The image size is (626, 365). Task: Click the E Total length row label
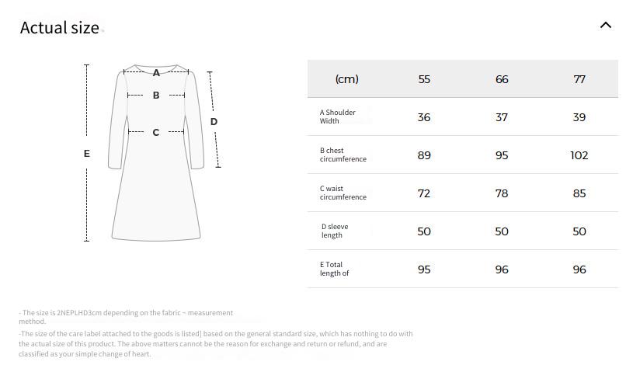coord(334,269)
